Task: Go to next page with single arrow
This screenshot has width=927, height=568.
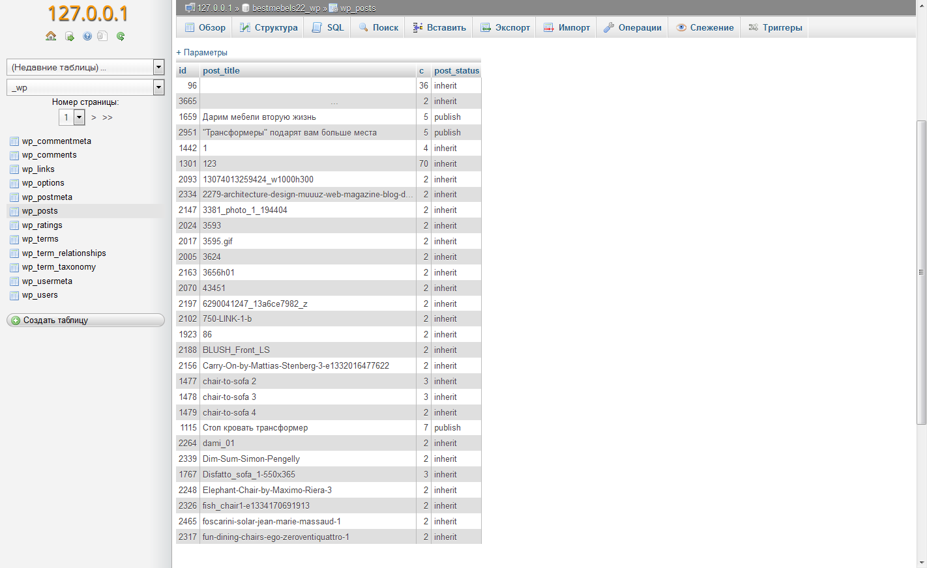Action: click(x=94, y=117)
